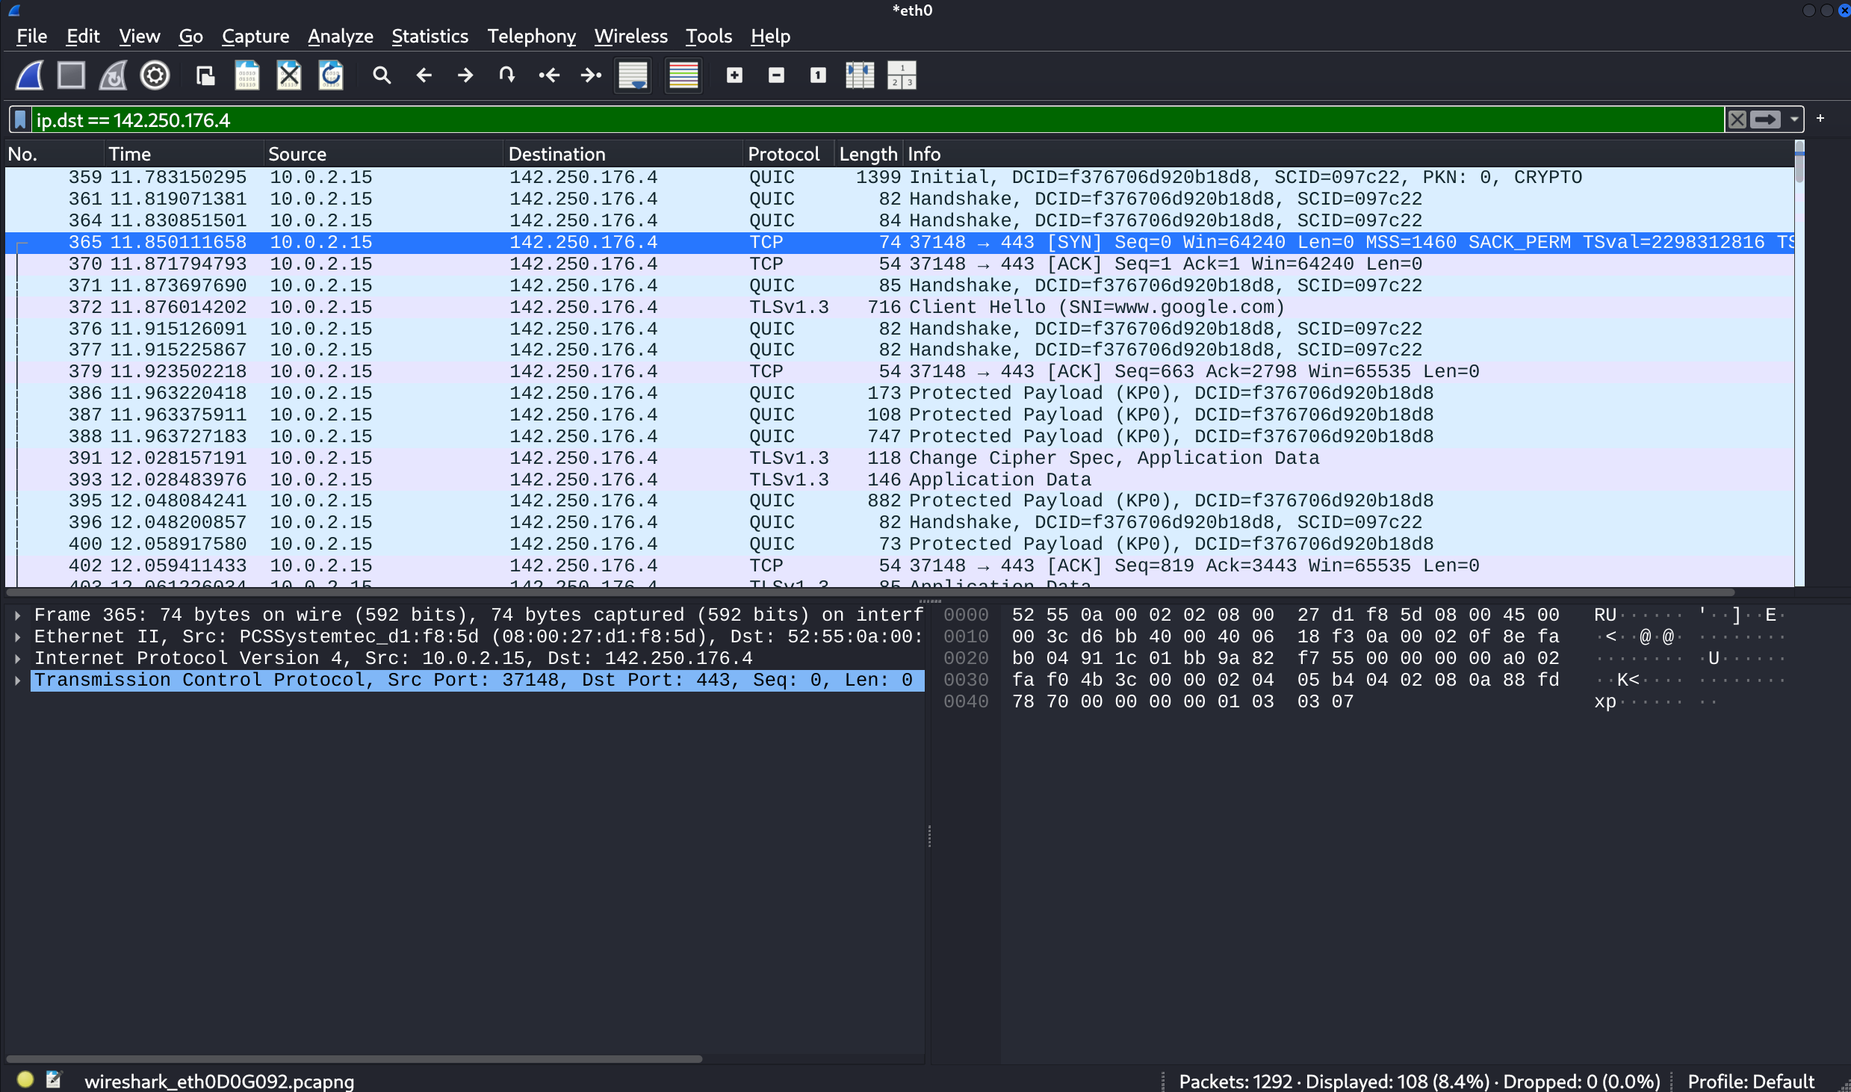Screen dimensions: 1851x1092
Task: Open layout/reset layout toolbar icon
Action: (x=902, y=75)
